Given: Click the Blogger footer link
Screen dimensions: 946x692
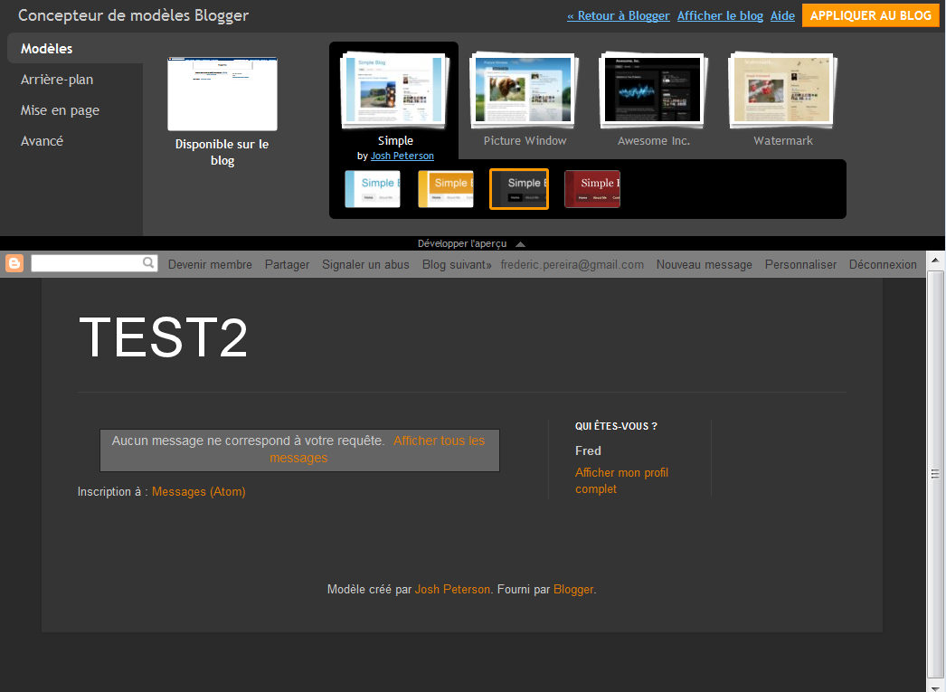Looking at the screenshot, I should [x=573, y=590].
